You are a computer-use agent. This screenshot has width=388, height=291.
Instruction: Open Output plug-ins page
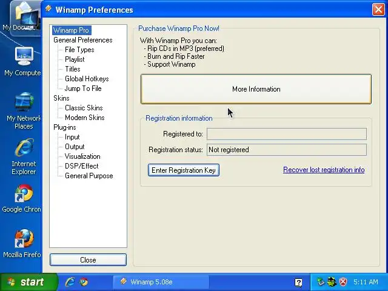click(x=75, y=147)
